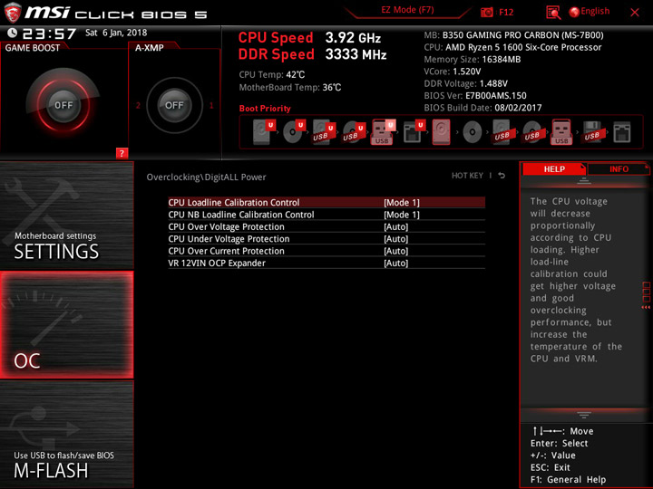Select the legacy network boot icon at row end
Screen dimensions: 653x489
pyautogui.click(x=622, y=132)
